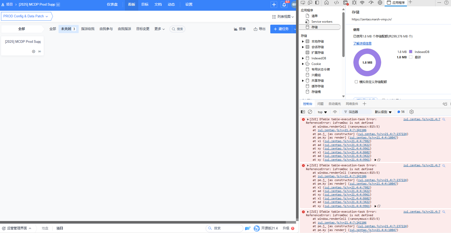Create a live expression with the eye icon
The width and height of the screenshot is (451, 233).
point(335,112)
